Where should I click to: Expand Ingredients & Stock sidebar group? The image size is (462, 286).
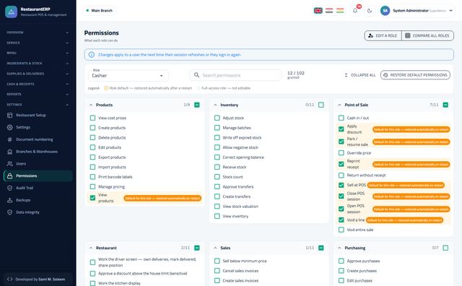click(x=38, y=64)
